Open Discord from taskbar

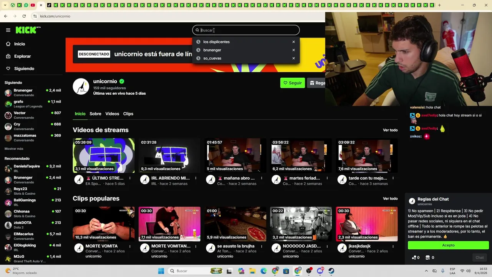click(320, 271)
